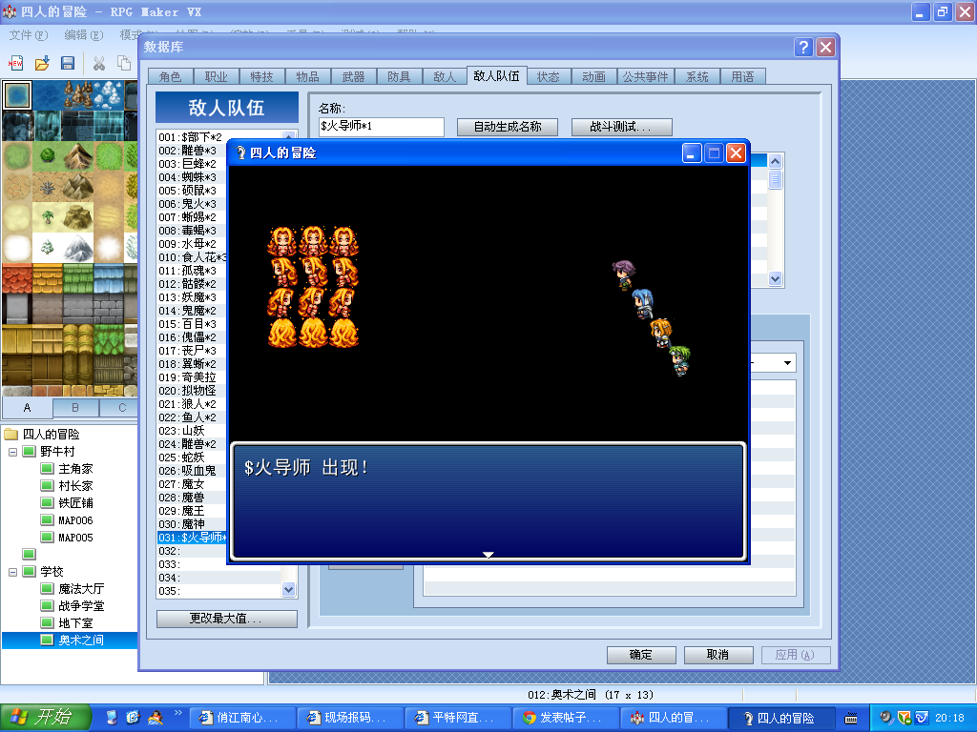Click the security shield tray icon

pos(904,718)
